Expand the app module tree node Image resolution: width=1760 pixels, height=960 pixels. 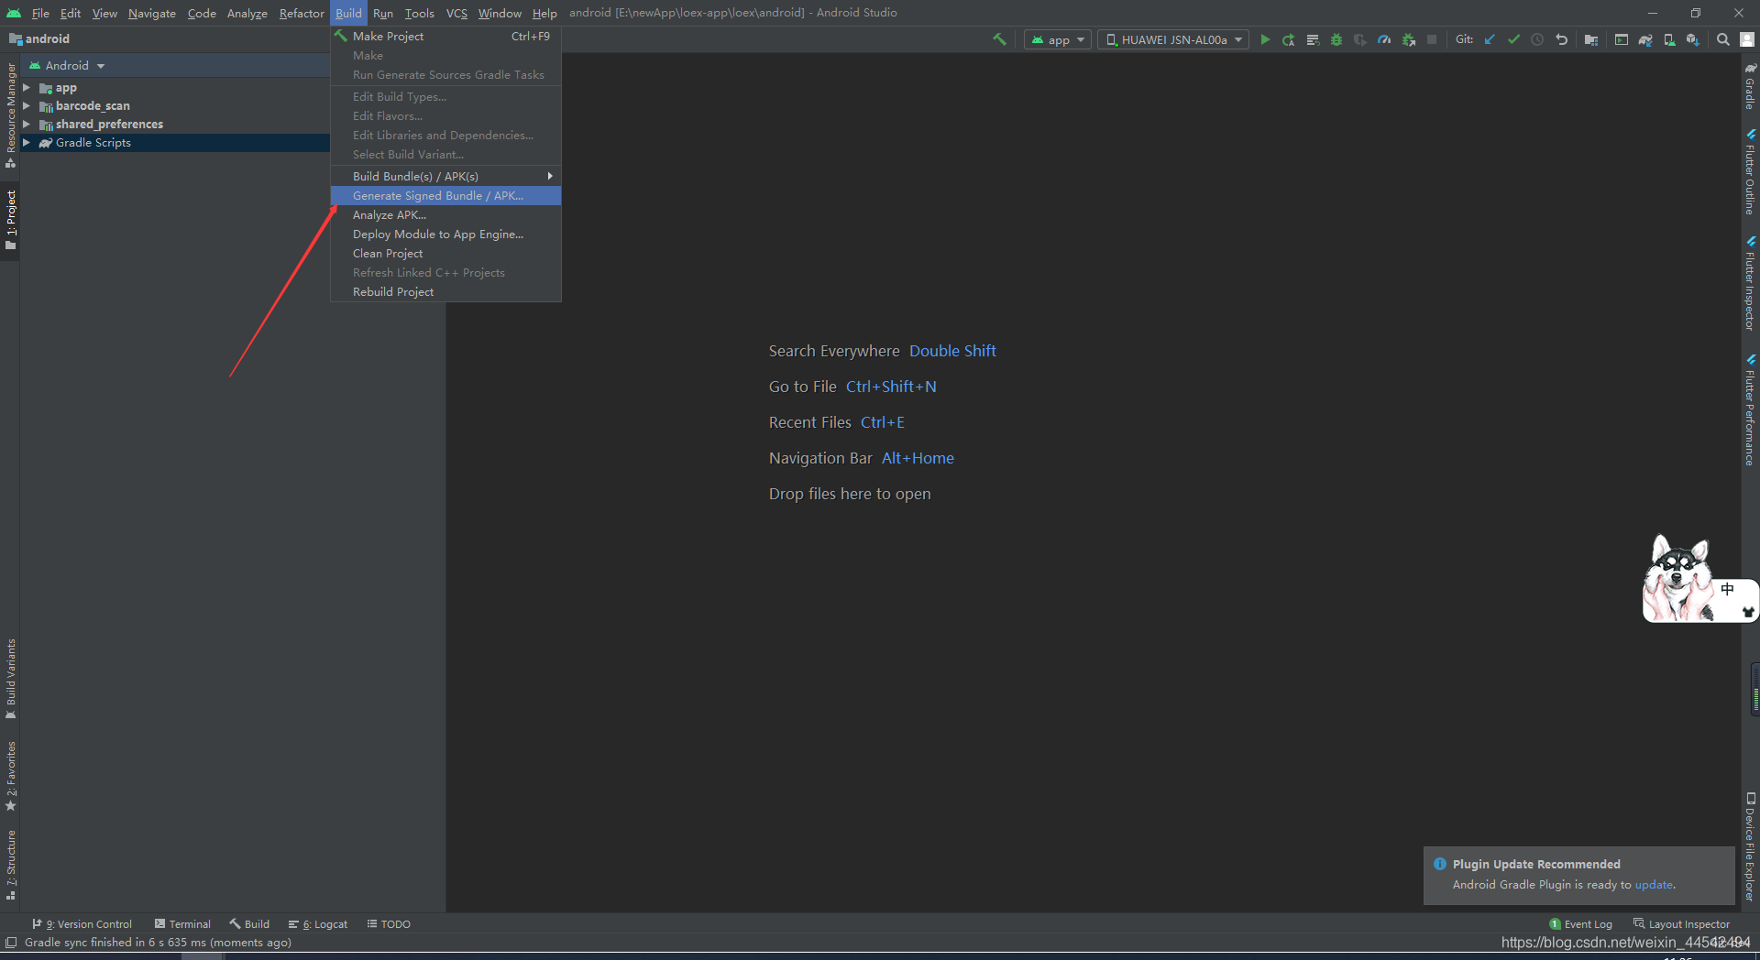coord(27,88)
